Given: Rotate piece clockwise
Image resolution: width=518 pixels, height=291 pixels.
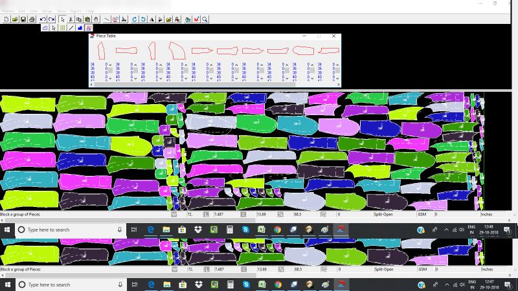Looking at the screenshot, I should coord(135,19).
